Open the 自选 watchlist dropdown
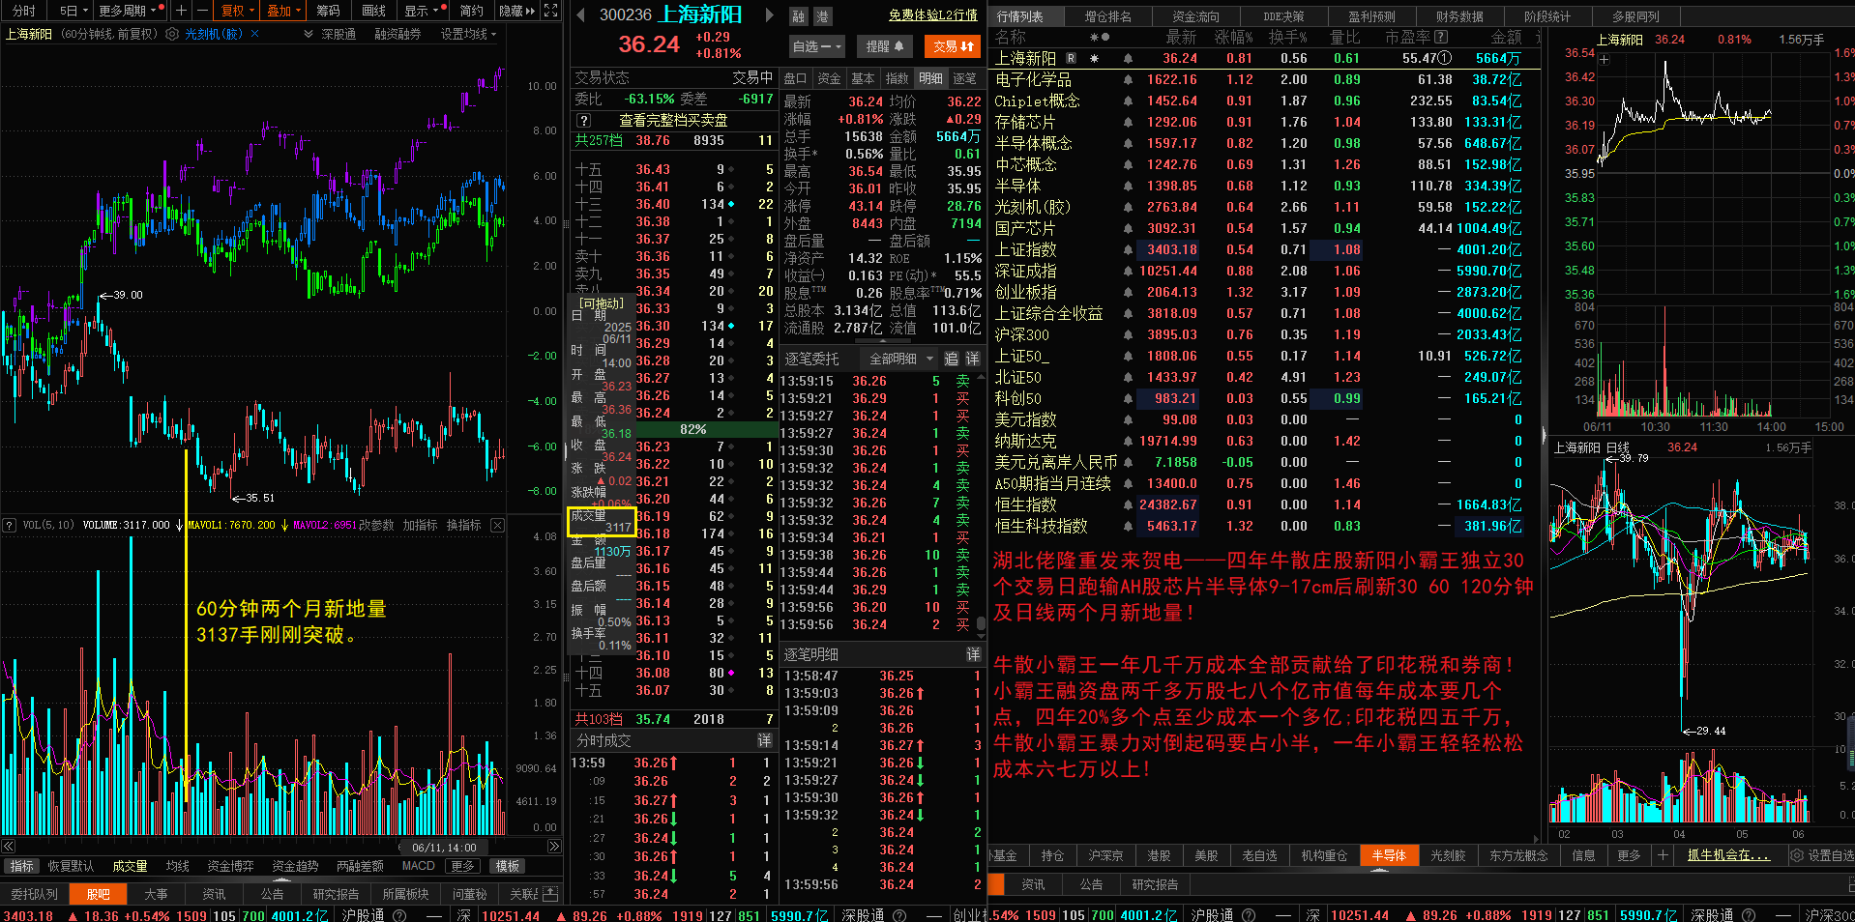1855x922 pixels. pyautogui.click(x=817, y=45)
